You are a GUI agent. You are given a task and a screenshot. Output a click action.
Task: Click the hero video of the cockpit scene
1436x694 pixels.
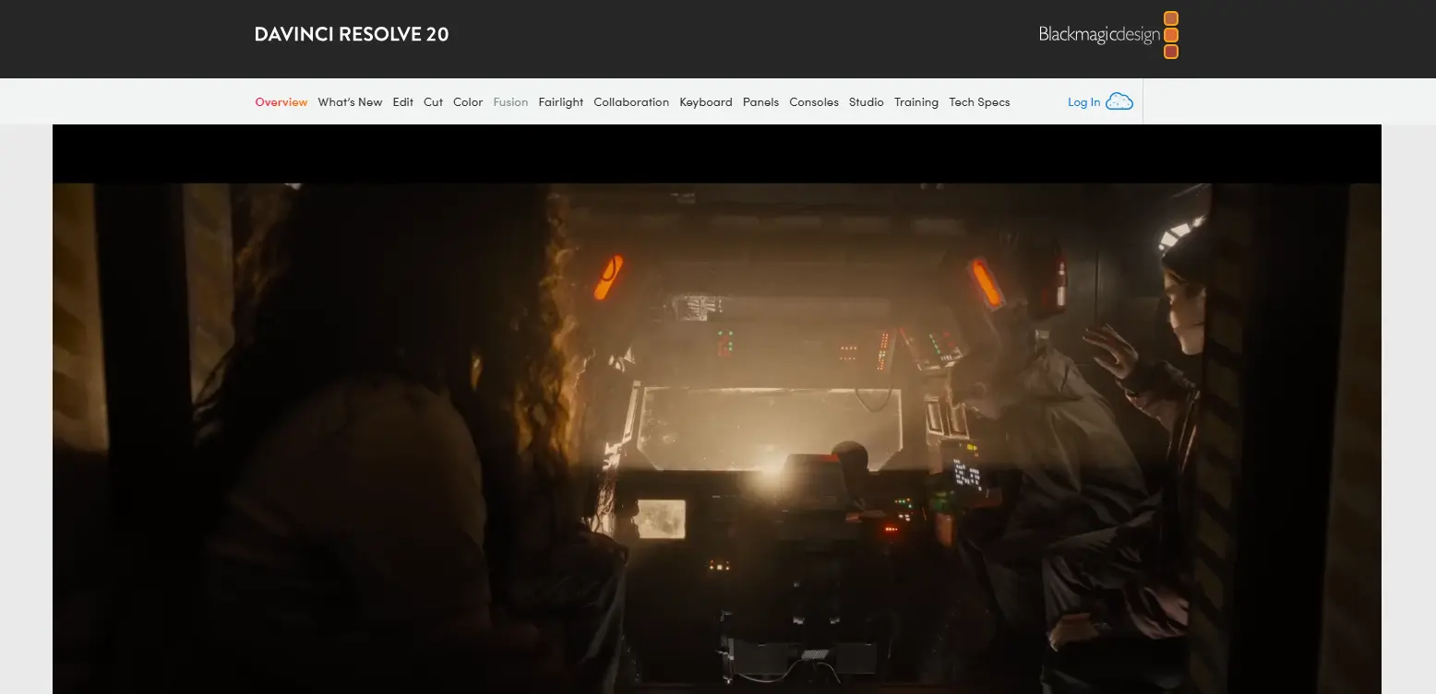[718, 415]
